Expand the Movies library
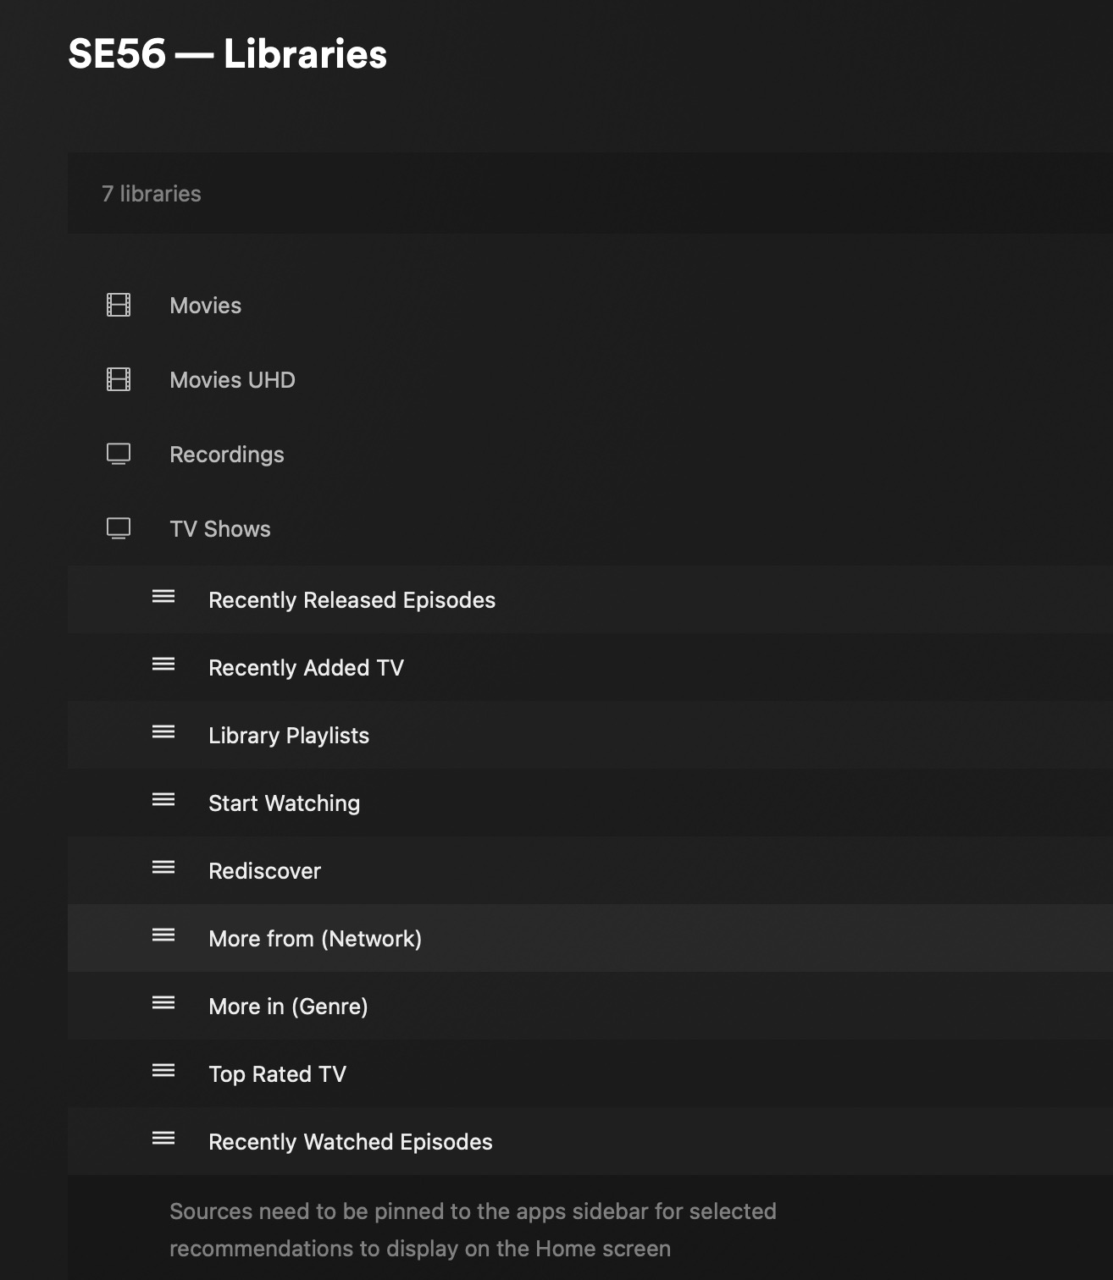The image size is (1113, 1280). [206, 306]
